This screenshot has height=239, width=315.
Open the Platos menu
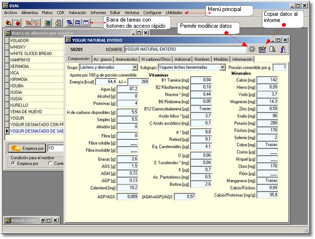(47, 12)
